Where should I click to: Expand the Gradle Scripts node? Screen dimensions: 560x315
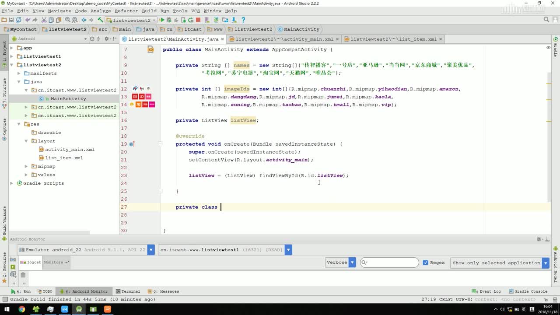coord(12,183)
